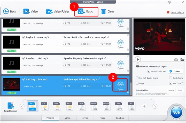Open the output folder

click(180, 90)
